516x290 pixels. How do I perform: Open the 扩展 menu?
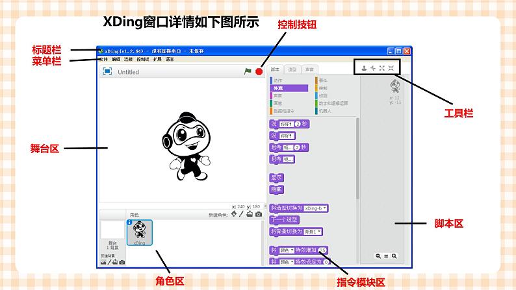157,60
